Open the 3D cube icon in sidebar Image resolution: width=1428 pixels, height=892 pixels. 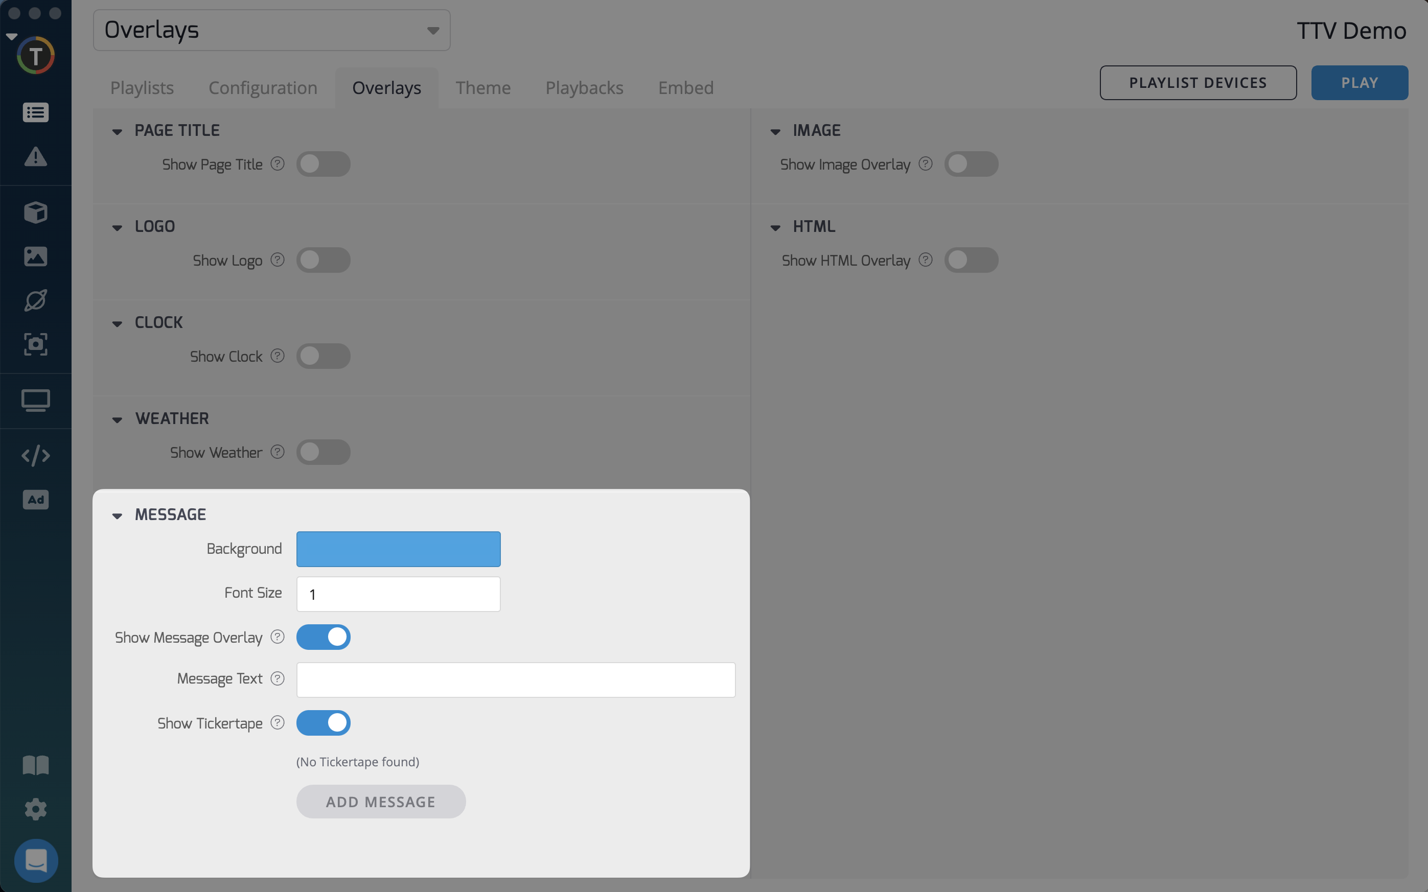pos(35,213)
